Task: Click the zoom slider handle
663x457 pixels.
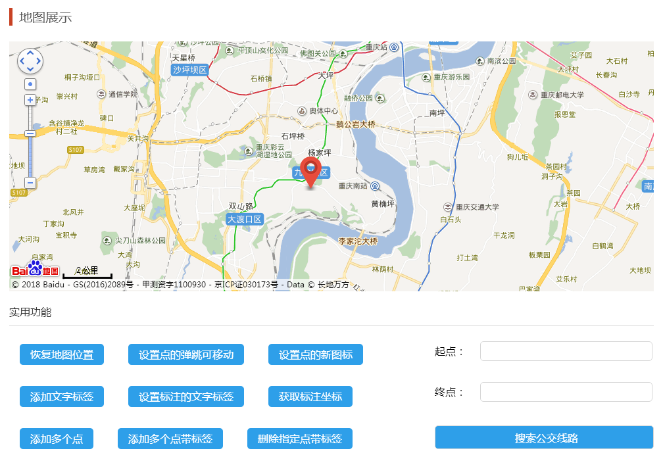Action: point(30,133)
